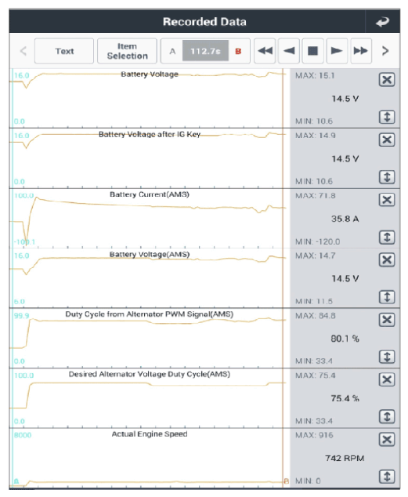Open the Text view button

click(x=64, y=51)
